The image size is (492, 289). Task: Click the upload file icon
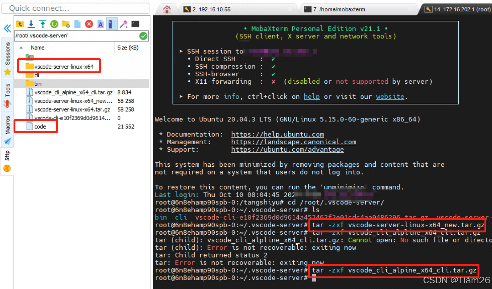(x=43, y=24)
